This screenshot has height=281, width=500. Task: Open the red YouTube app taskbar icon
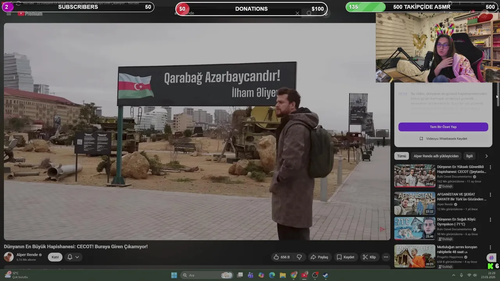coord(304,275)
